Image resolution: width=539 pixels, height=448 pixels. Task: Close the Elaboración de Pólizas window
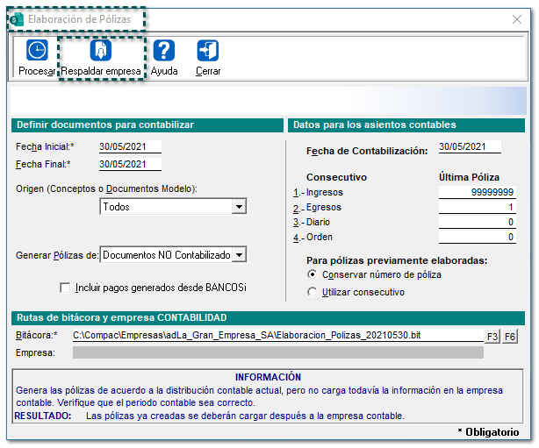click(517, 19)
